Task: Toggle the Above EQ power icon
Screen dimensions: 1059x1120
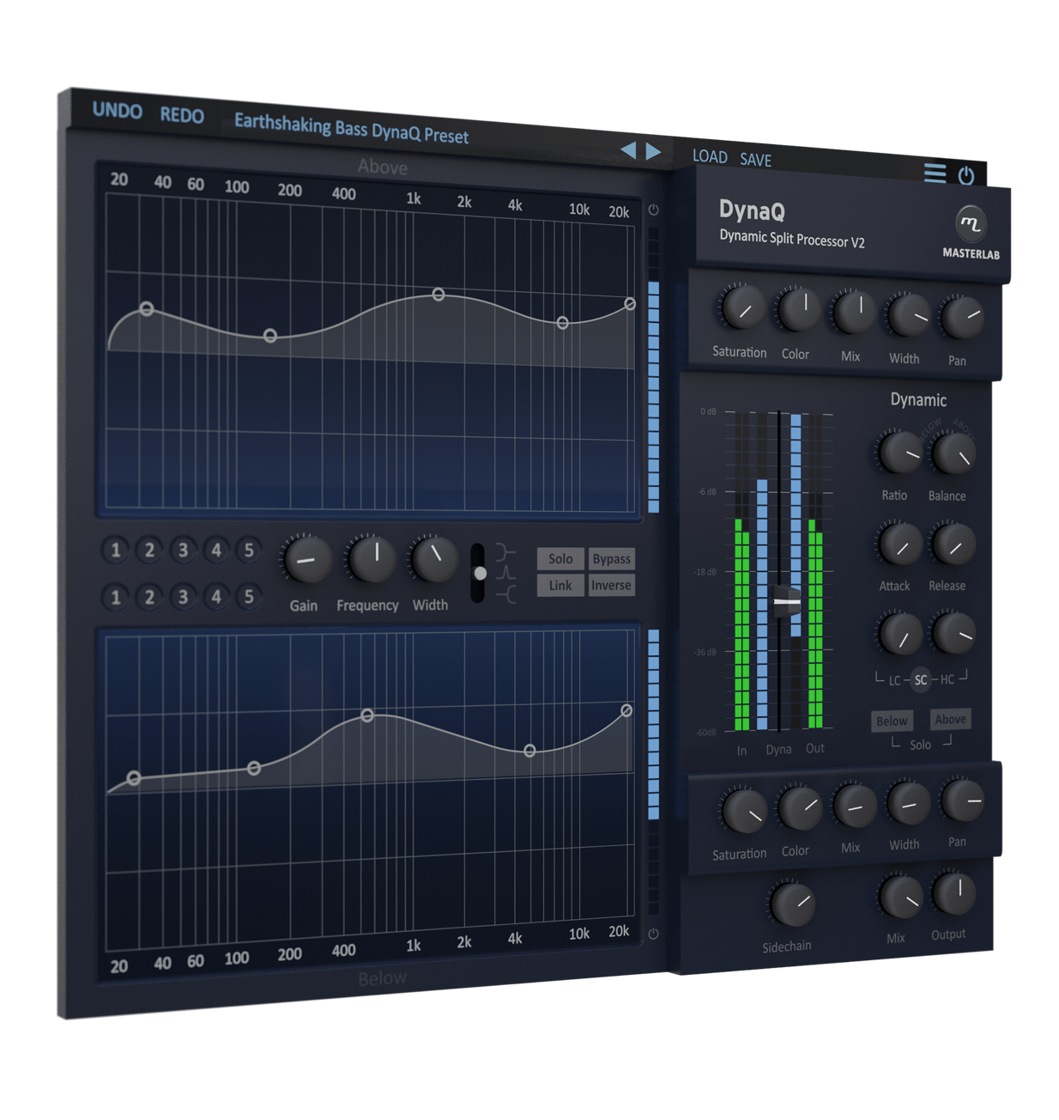Action: point(653,210)
